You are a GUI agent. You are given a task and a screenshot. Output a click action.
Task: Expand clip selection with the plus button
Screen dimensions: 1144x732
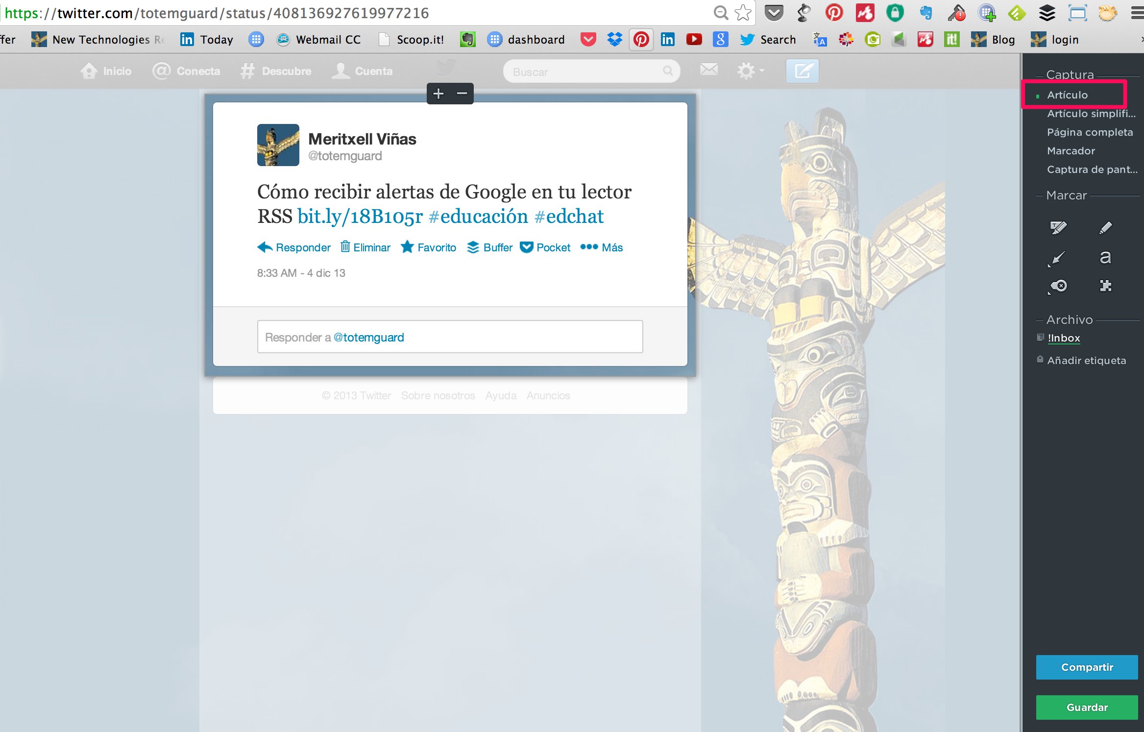tap(438, 94)
